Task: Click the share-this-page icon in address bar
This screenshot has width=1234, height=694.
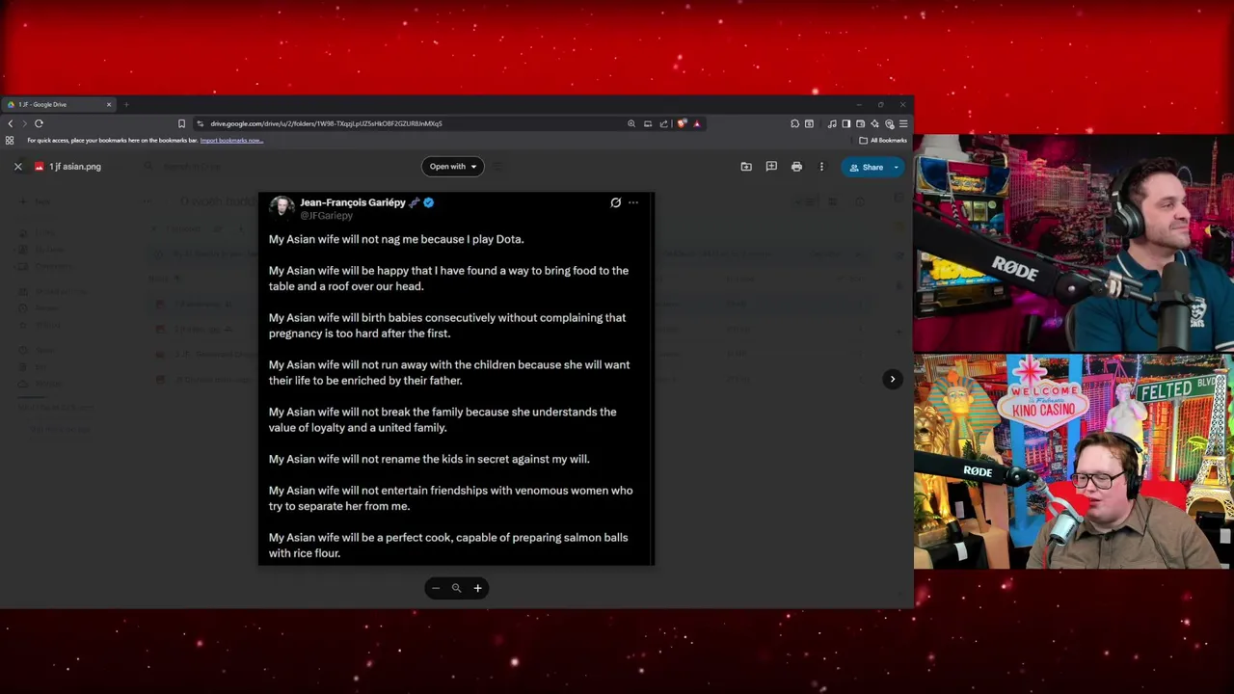Action: (664, 123)
